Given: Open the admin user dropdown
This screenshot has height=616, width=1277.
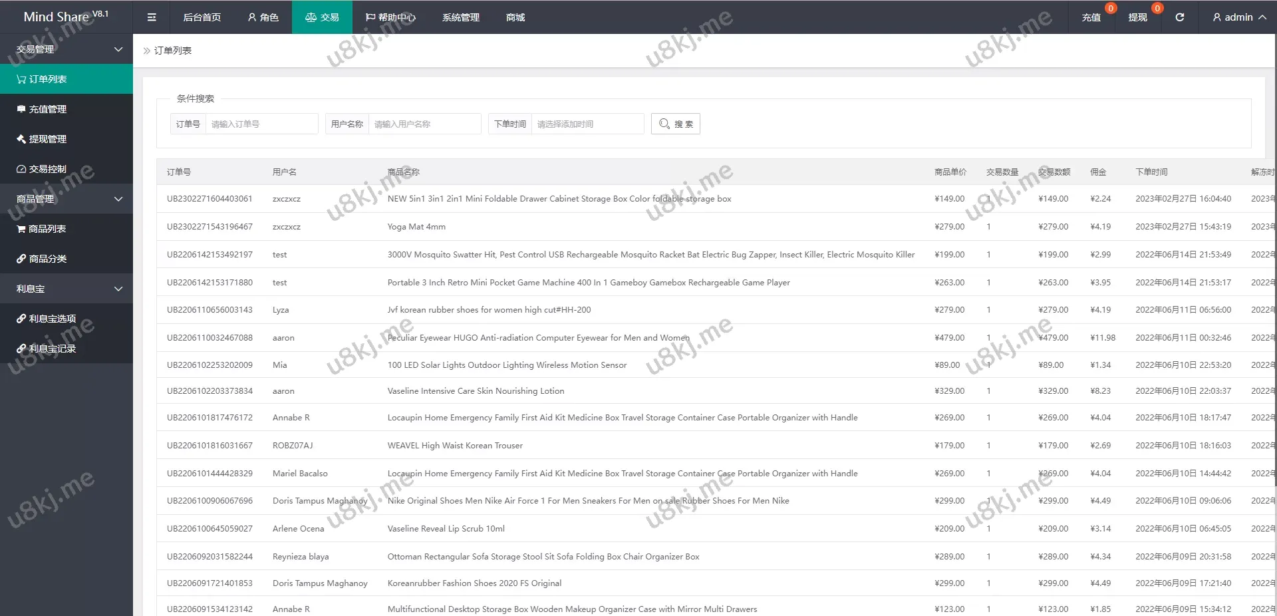Looking at the screenshot, I should (1238, 17).
